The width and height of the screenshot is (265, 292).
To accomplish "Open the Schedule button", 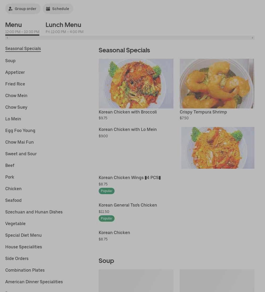I will tap(58, 9).
